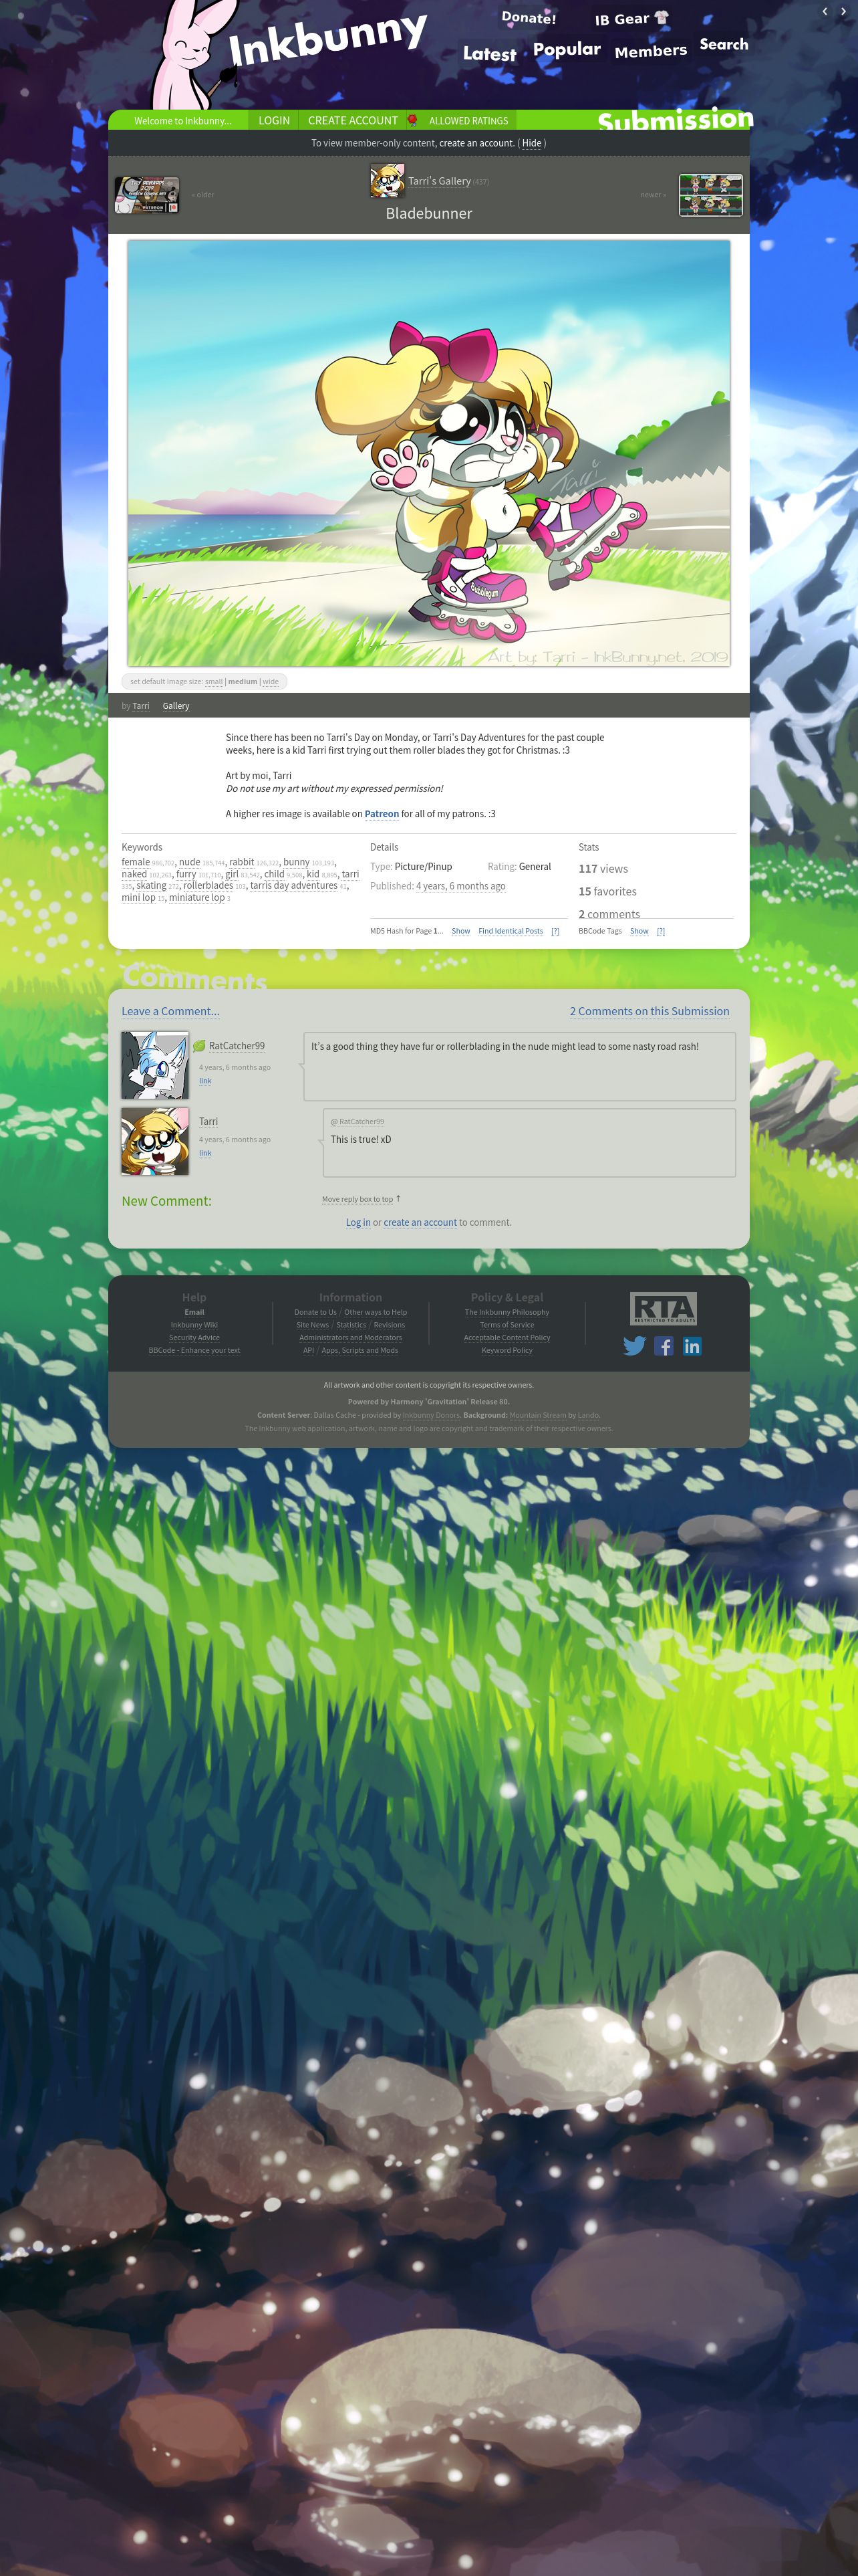Open RatCatcher99's avatar in comments

(155, 1066)
